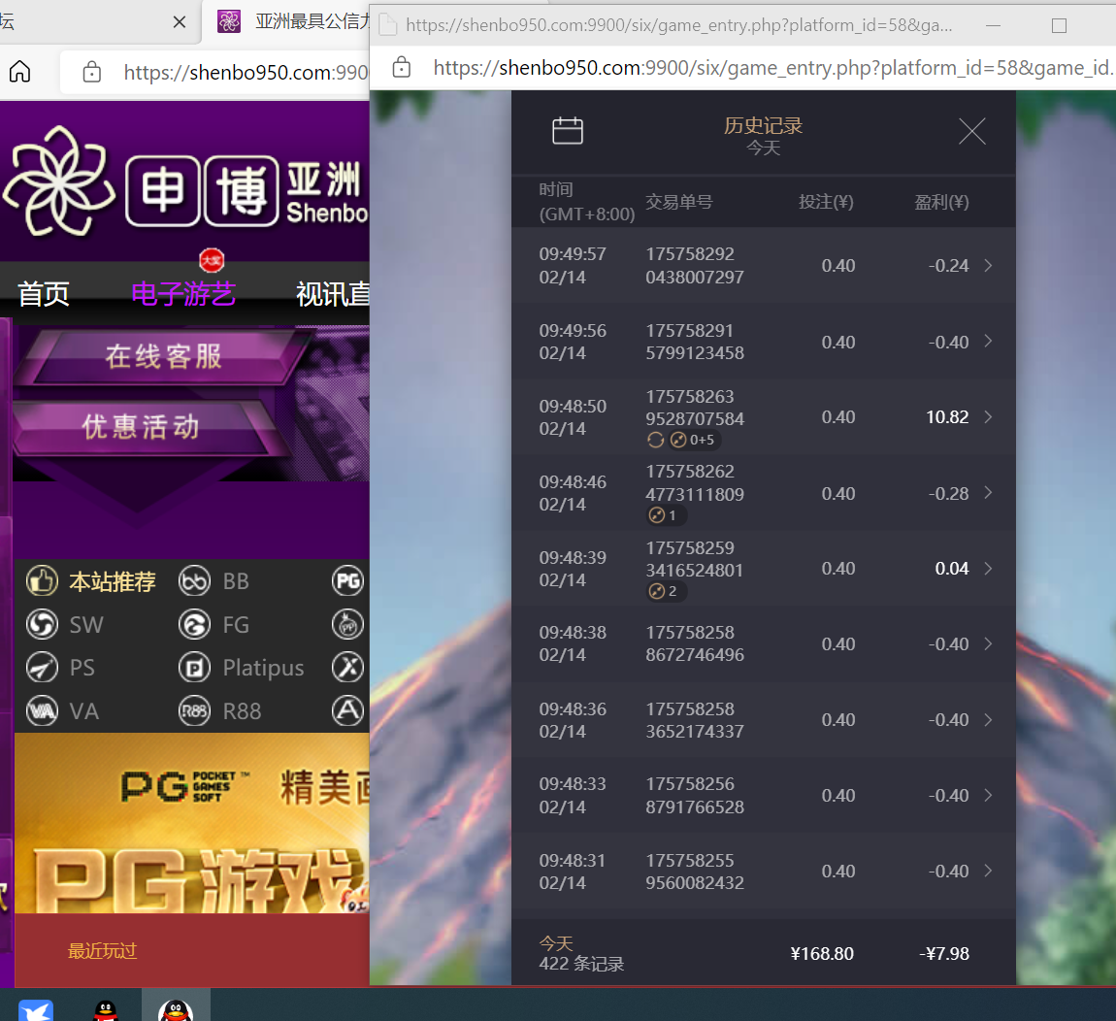Click the PG provider icon
The image size is (1116, 1021).
(x=348, y=581)
